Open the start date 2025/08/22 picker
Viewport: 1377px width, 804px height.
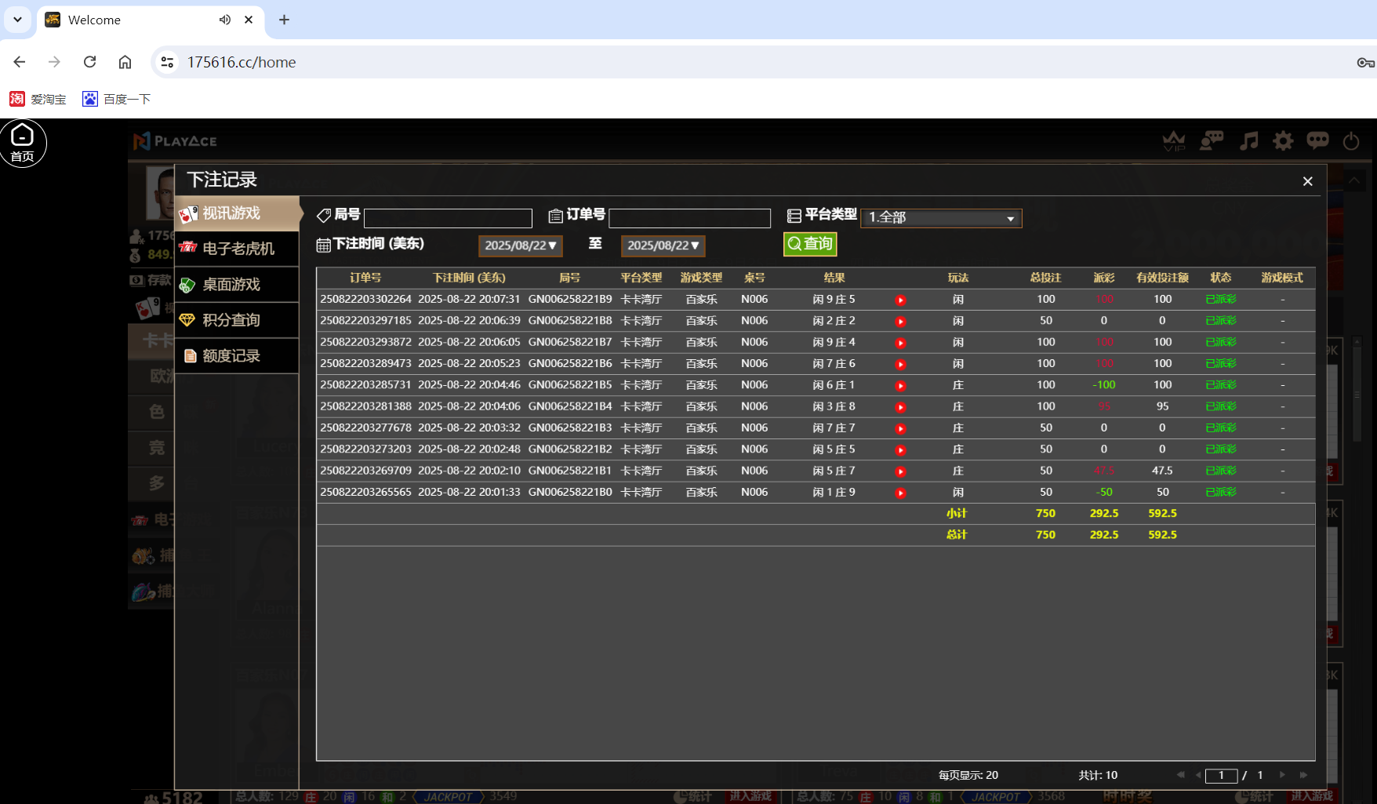tap(520, 246)
